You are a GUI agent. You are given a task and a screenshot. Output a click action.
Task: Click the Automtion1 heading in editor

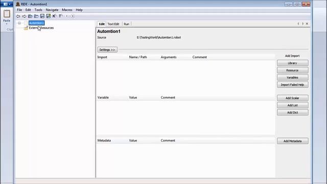coord(109,31)
